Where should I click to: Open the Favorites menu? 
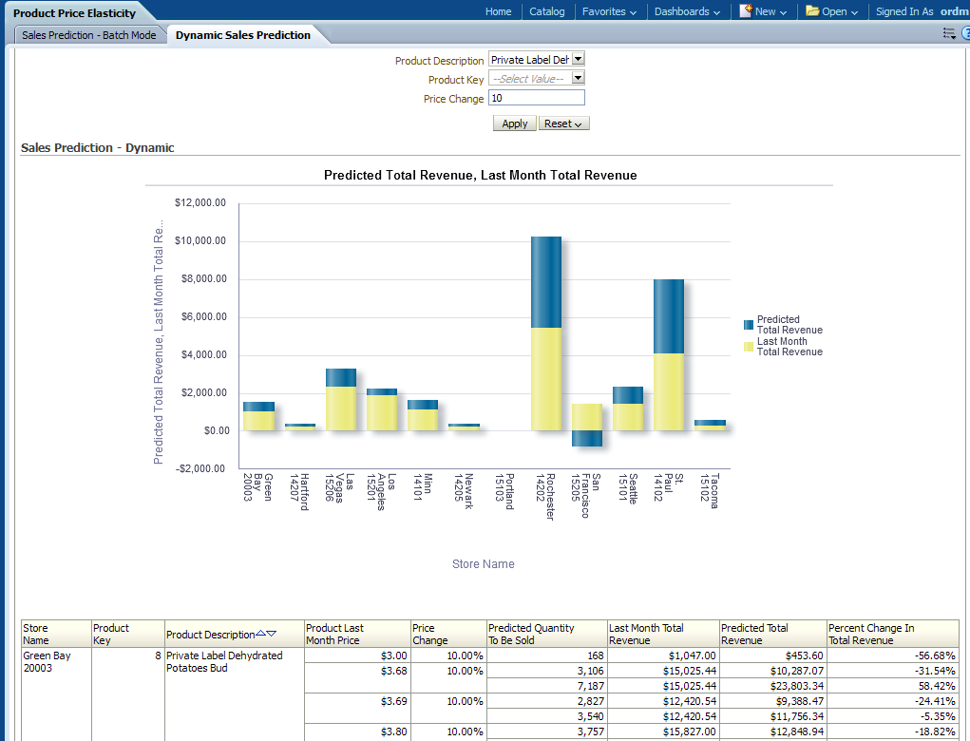coord(610,11)
